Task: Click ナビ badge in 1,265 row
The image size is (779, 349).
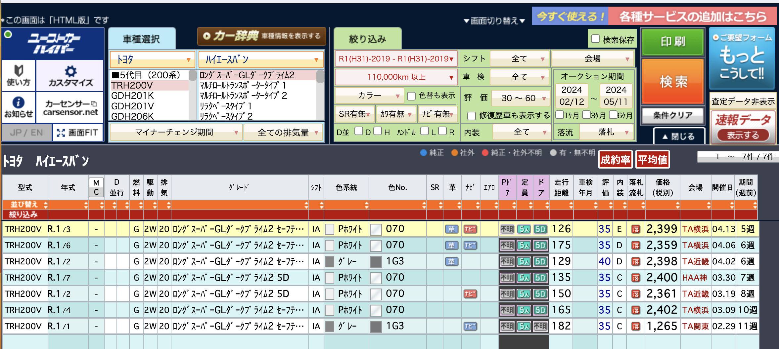Action: tap(470, 326)
